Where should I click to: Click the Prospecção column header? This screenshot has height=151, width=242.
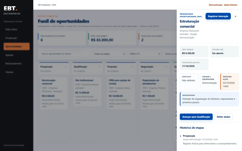click(x=54, y=69)
